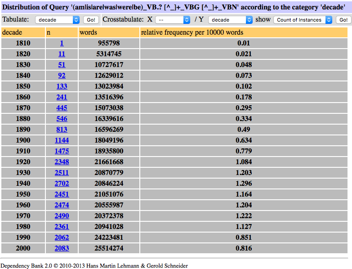This screenshot has width=352, height=269.
Task: Open the 2348 count link for 1920
Action: pos(62,162)
